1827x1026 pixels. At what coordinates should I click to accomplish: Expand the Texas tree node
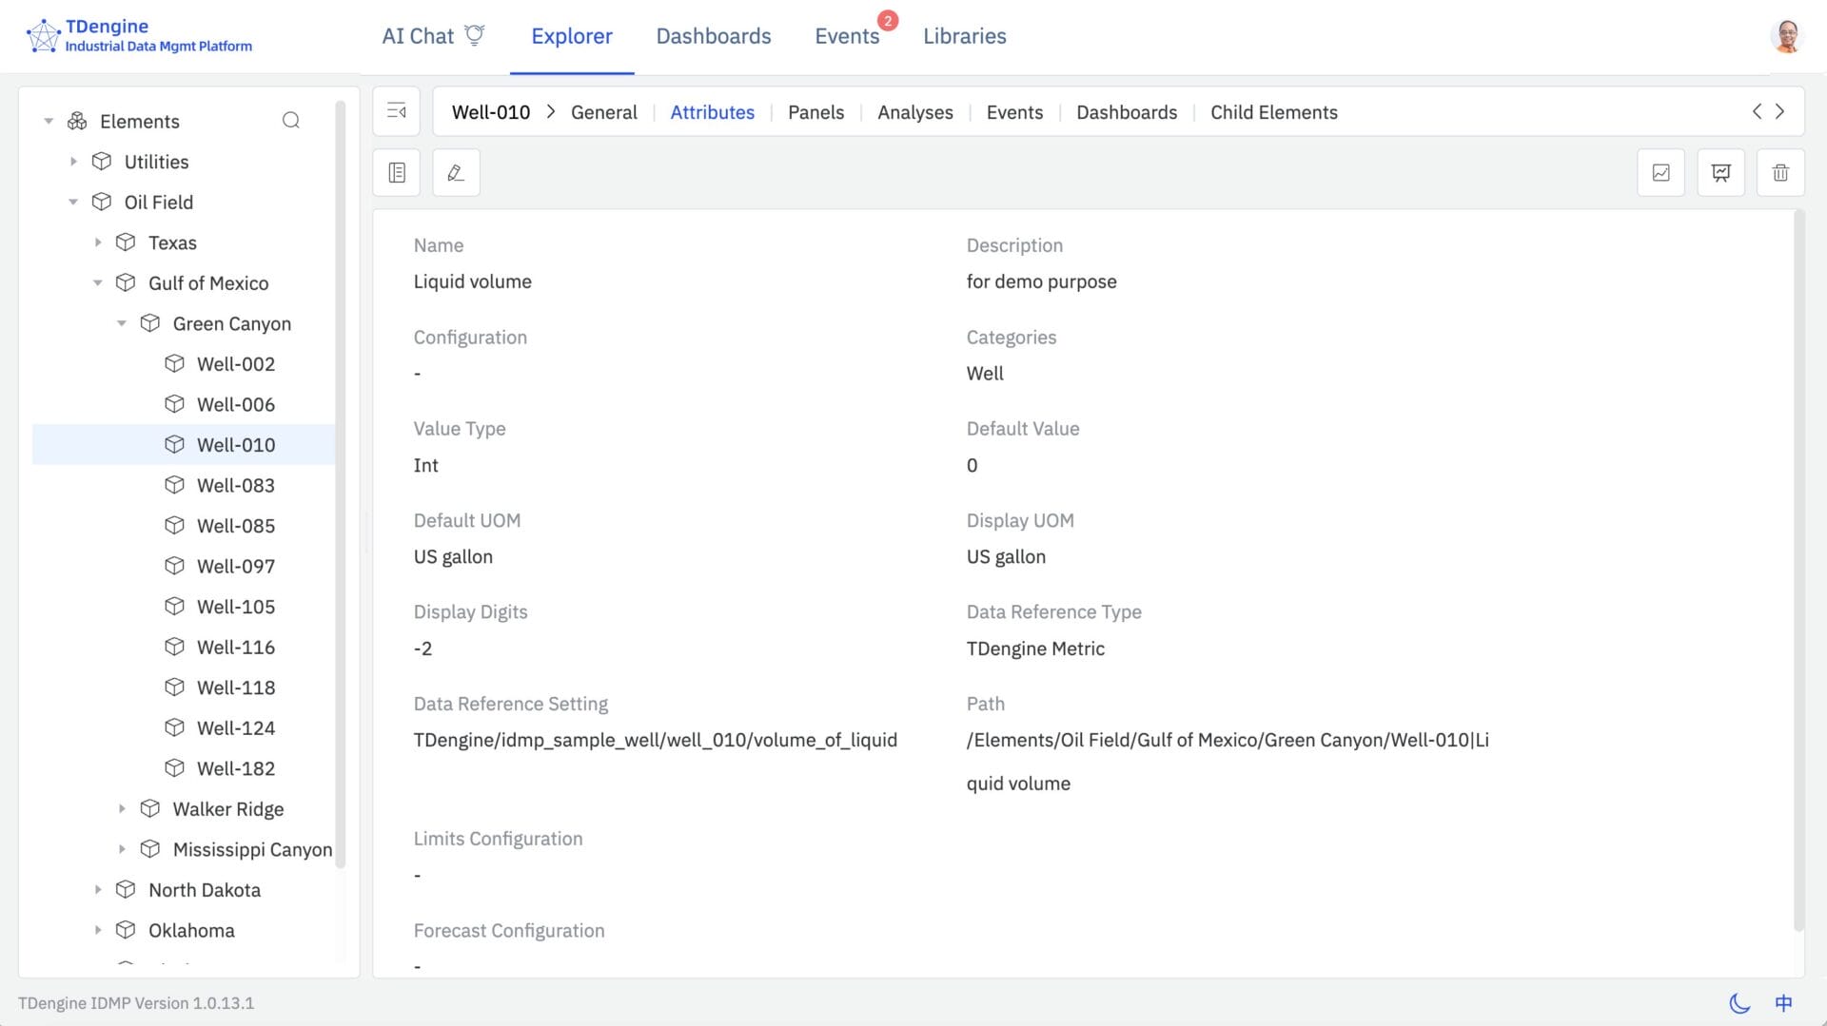98,242
